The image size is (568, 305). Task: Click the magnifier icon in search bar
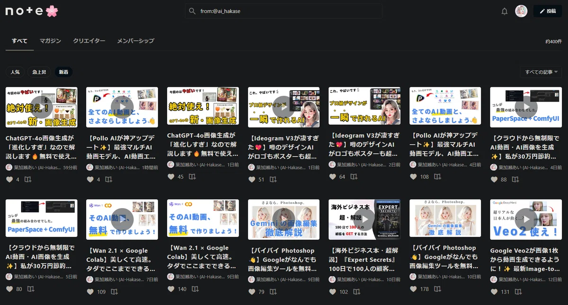(x=192, y=11)
